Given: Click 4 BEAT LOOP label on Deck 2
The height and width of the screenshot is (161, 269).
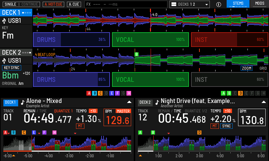Looking at the screenshot, I should [x=45, y=55].
